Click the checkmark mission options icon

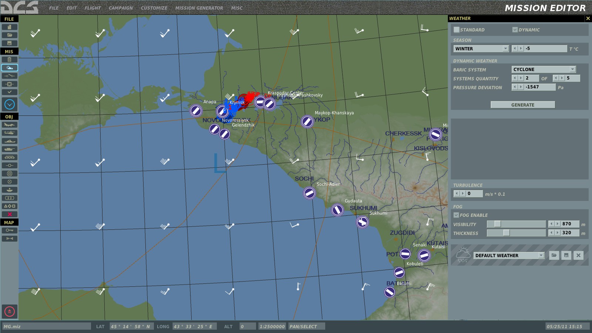10,92
